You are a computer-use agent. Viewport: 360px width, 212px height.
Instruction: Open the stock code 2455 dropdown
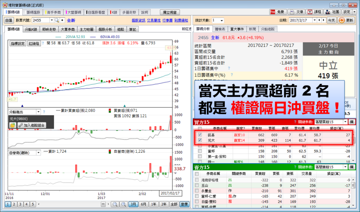click(52, 21)
